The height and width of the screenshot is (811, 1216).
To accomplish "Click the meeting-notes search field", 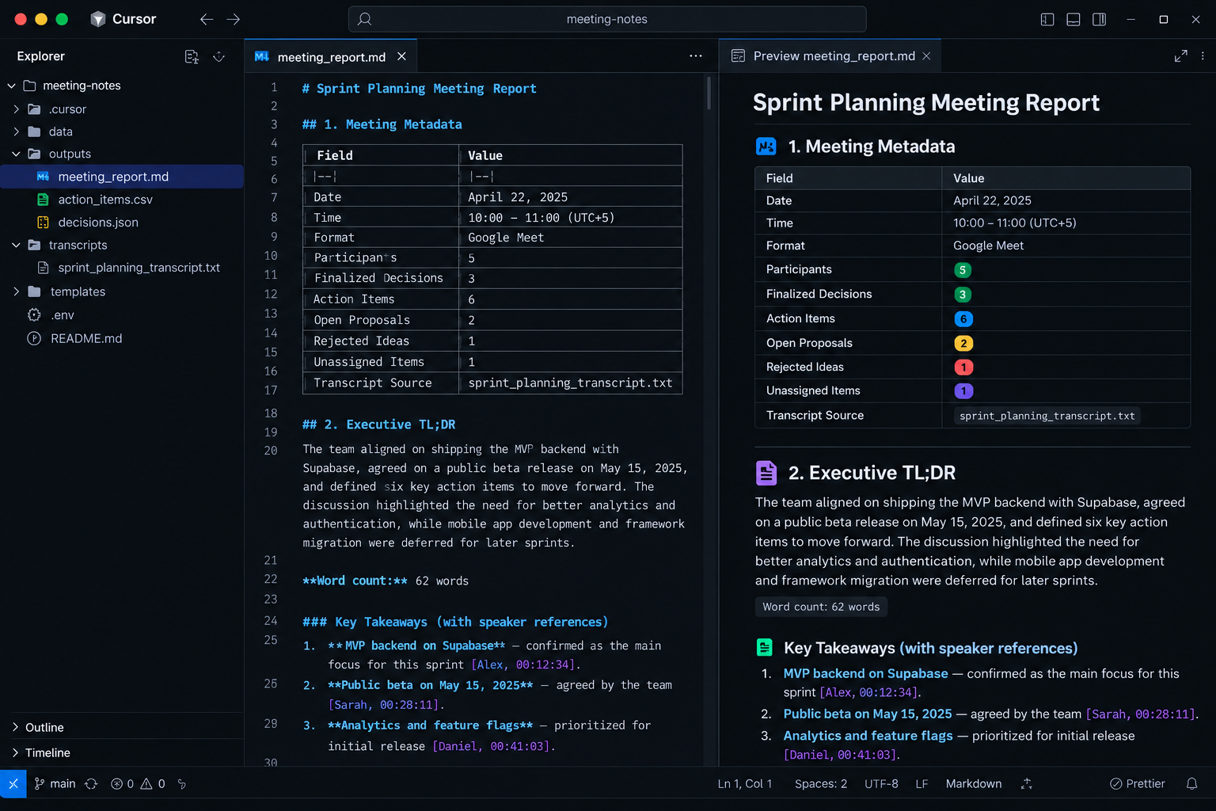I will 607,19.
